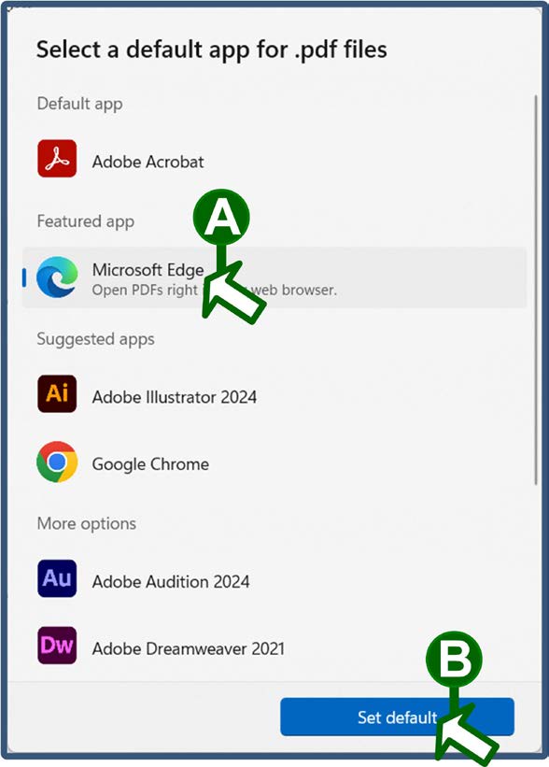Click the app list vertical scrollbar
This screenshot has height=767, width=549.
pos(536,290)
